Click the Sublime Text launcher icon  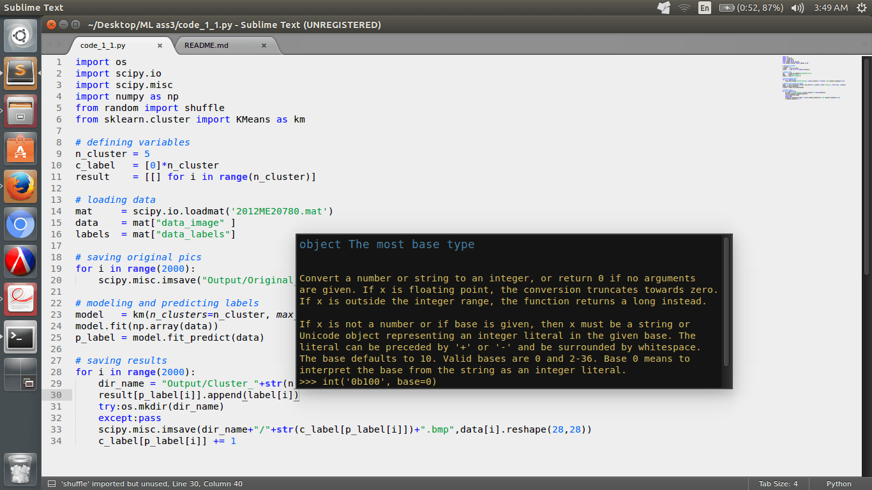coord(20,73)
